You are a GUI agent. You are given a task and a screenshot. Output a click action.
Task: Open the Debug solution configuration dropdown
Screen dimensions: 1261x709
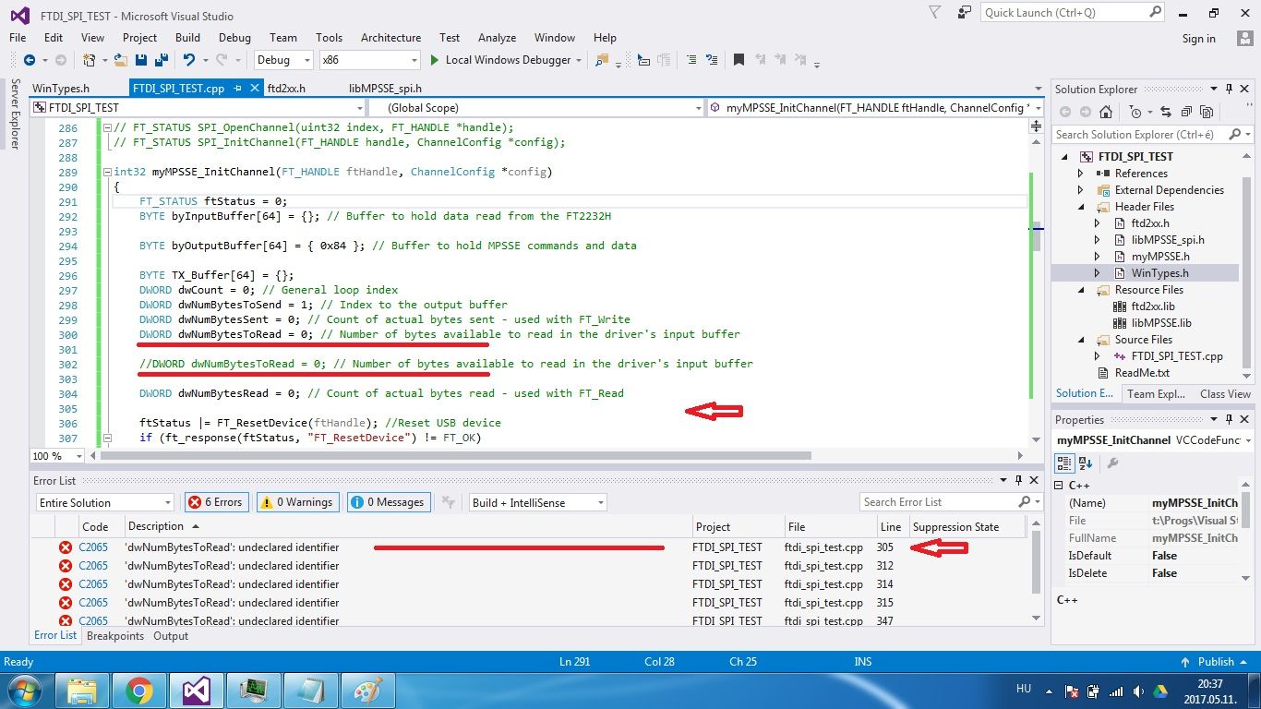pyautogui.click(x=284, y=60)
